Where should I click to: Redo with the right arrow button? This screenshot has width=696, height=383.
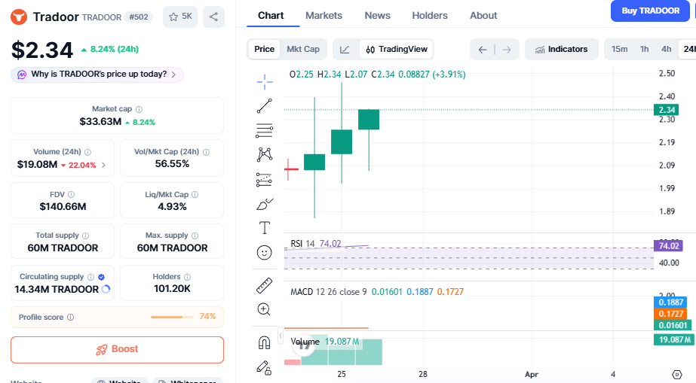[x=507, y=50]
